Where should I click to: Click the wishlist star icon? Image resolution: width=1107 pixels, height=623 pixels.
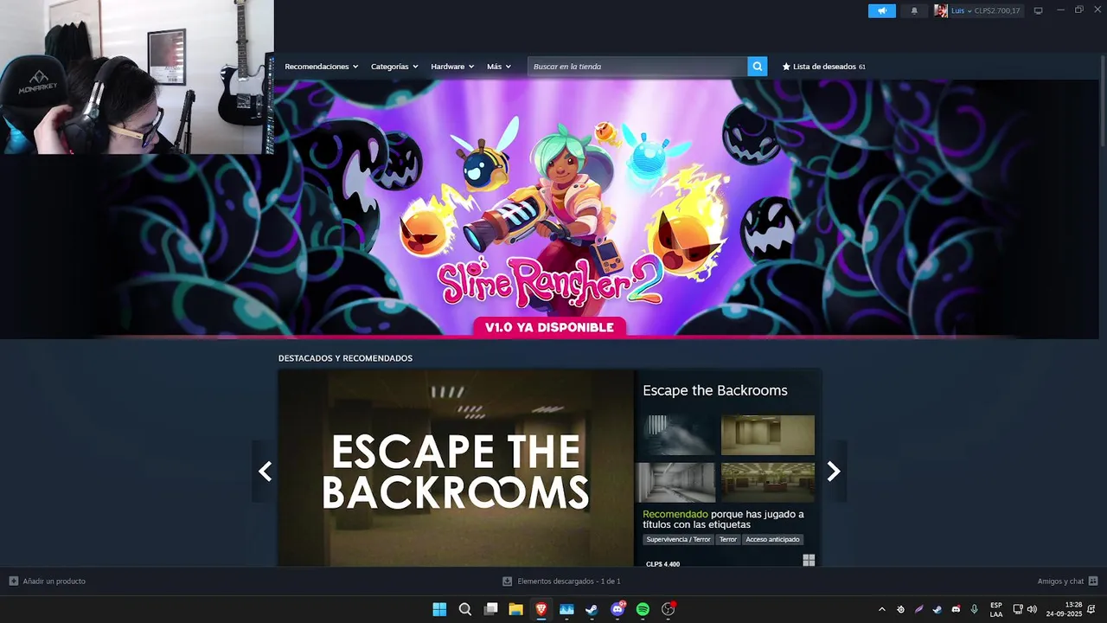tap(786, 67)
